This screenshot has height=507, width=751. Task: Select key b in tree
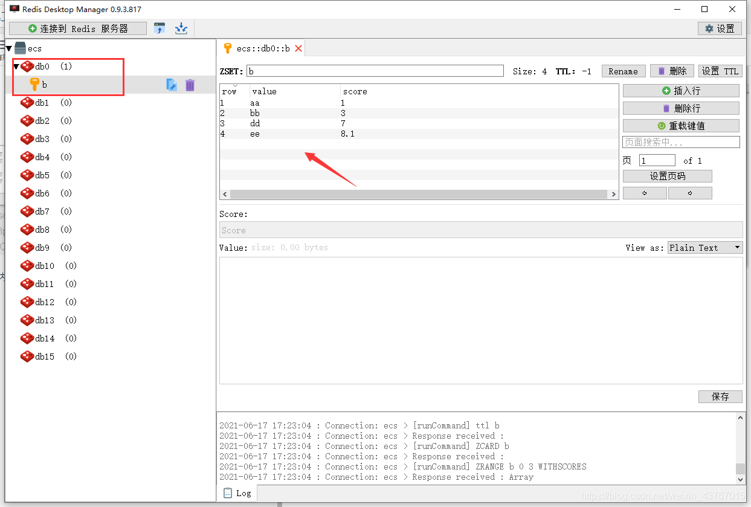pos(44,85)
